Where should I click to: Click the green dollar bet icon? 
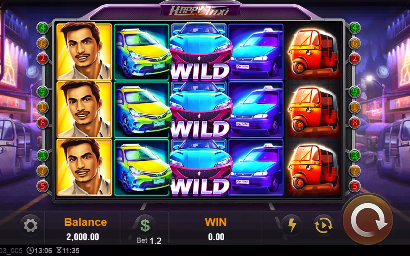145,225
